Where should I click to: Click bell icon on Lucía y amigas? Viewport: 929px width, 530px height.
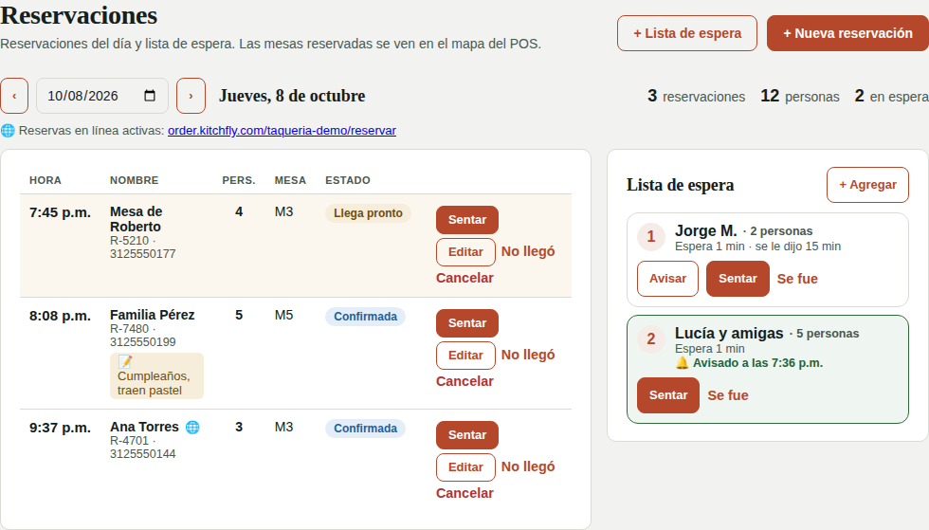tap(682, 363)
